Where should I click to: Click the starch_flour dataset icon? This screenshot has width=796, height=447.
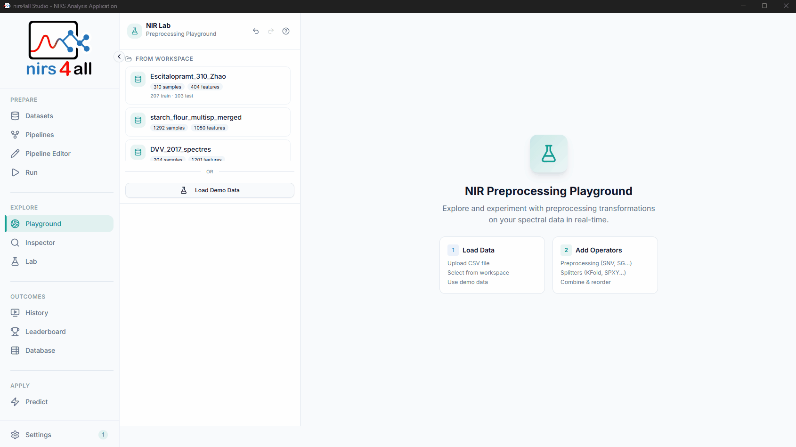pyautogui.click(x=138, y=120)
